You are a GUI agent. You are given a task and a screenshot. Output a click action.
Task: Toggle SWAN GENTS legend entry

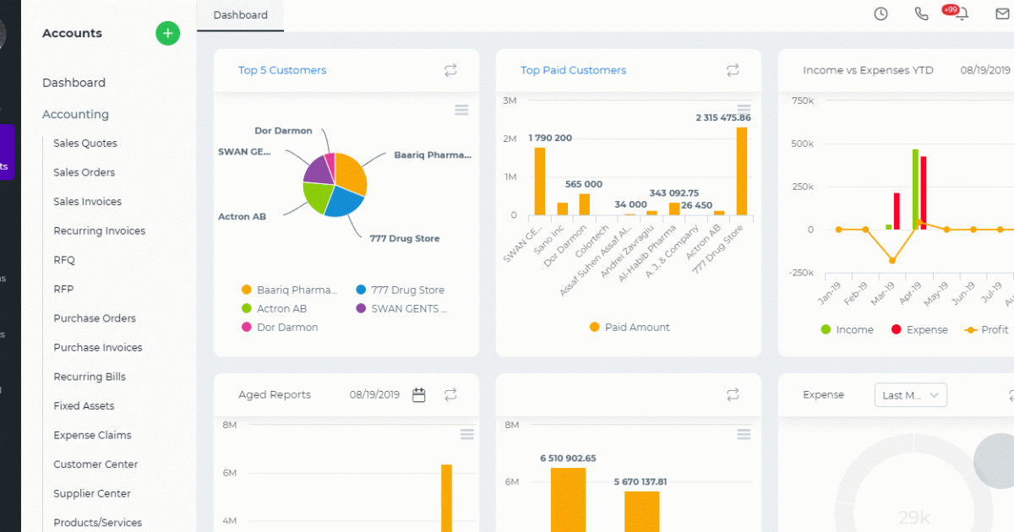pos(402,308)
